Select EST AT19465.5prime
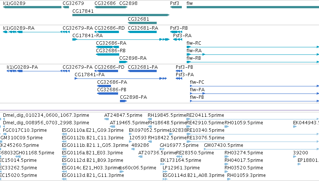 point(112,127)
